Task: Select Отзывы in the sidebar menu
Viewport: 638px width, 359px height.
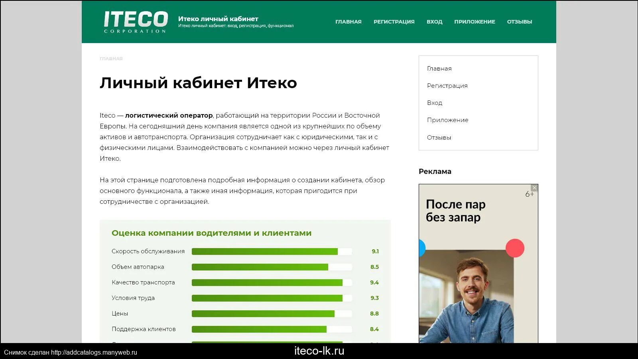Action: (x=439, y=138)
